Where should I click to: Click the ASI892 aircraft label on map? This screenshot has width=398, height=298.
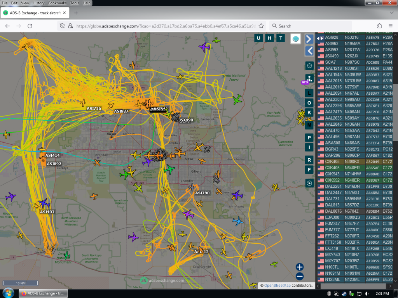tap(54, 164)
